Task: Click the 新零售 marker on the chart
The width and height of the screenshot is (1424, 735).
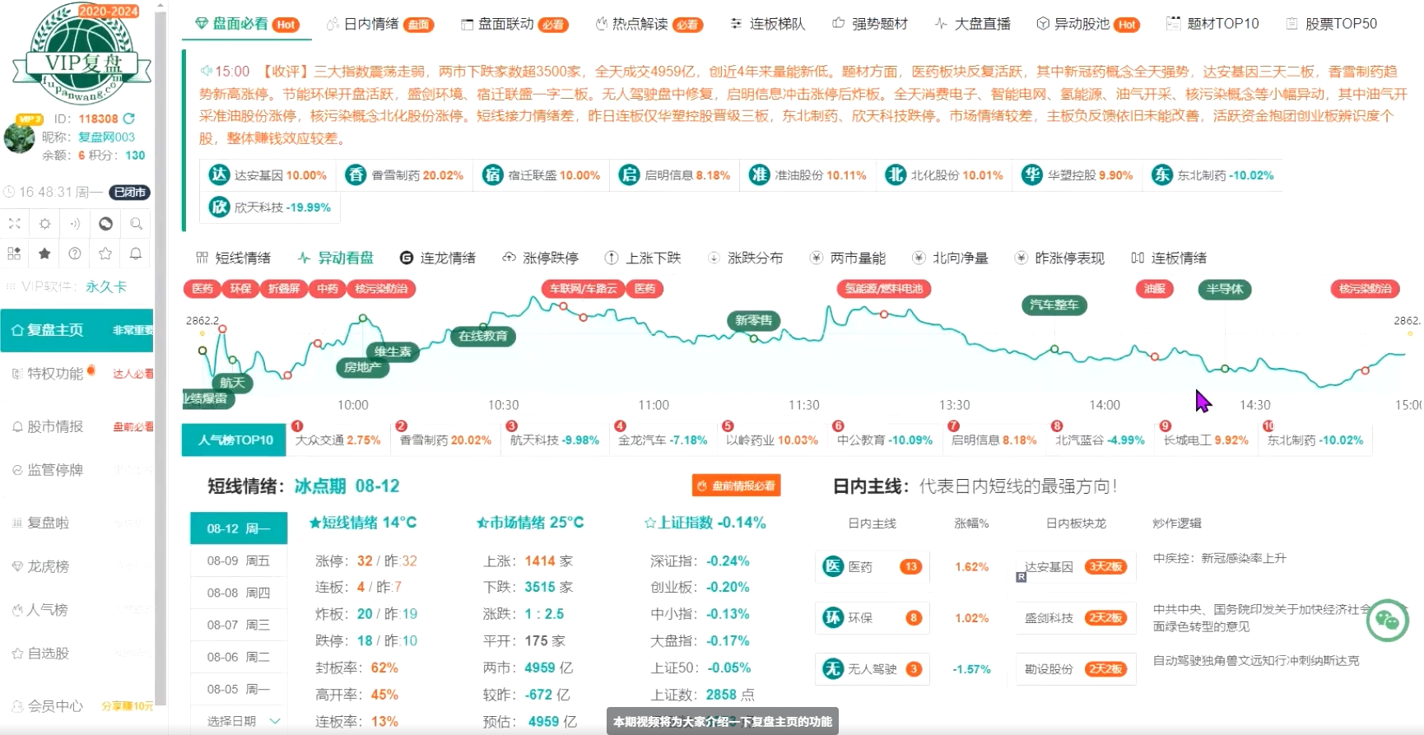Action: tap(753, 320)
